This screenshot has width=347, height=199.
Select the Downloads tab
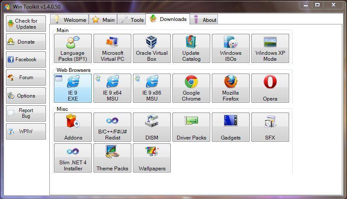click(x=168, y=19)
